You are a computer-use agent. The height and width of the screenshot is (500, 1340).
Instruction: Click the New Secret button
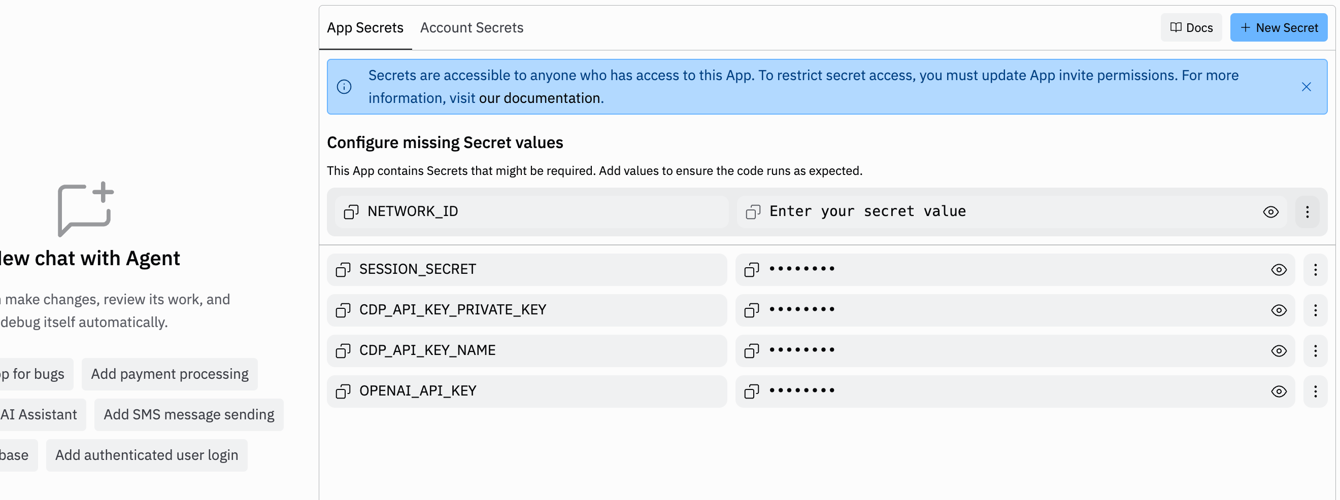pyautogui.click(x=1278, y=27)
